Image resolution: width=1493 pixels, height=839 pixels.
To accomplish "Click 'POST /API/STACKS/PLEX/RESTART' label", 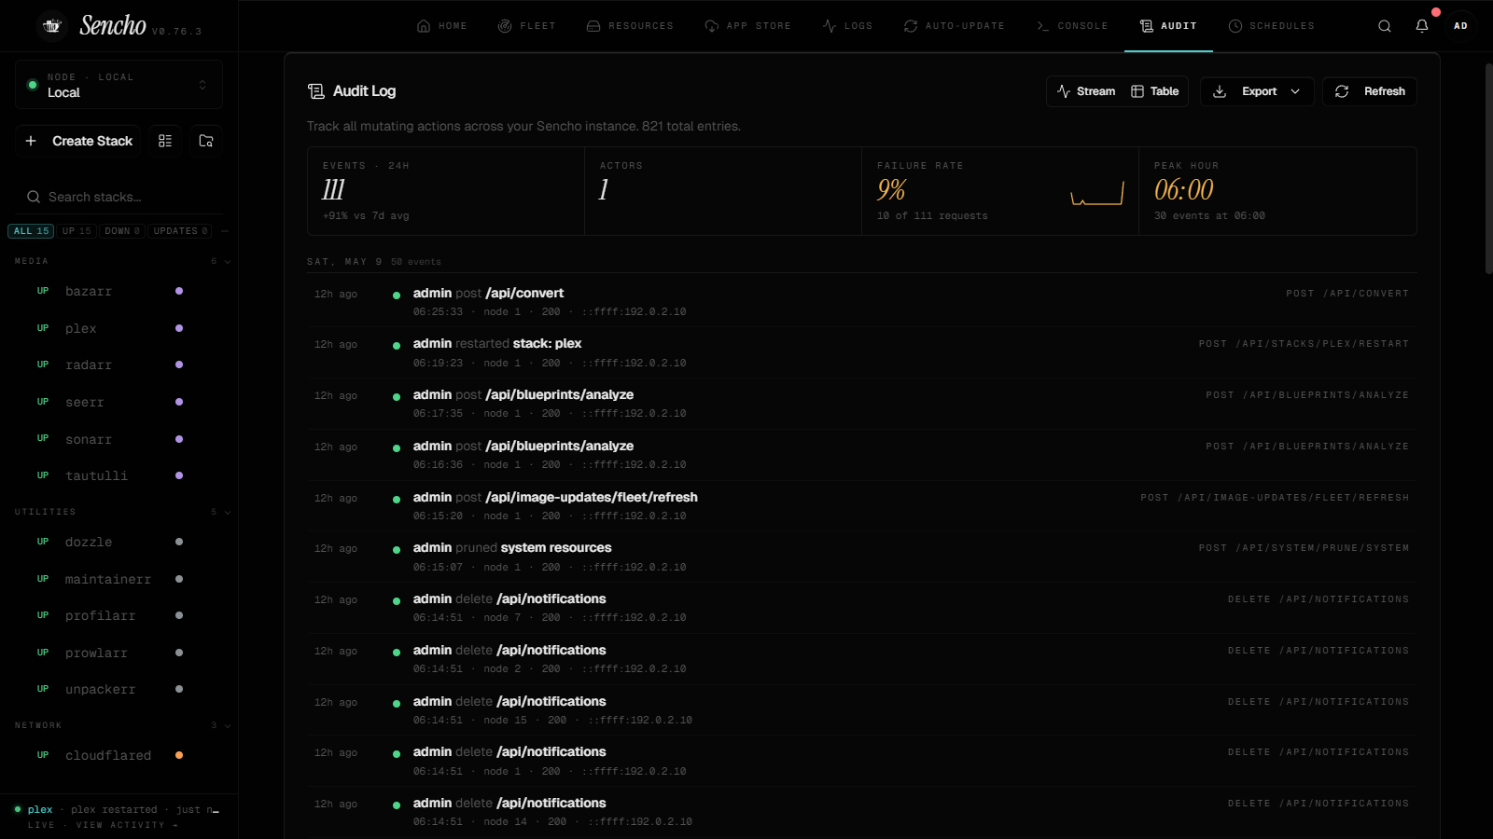I will click(1304, 344).
